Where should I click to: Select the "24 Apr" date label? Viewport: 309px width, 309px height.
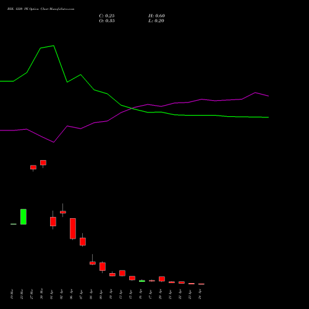(200, 294)
